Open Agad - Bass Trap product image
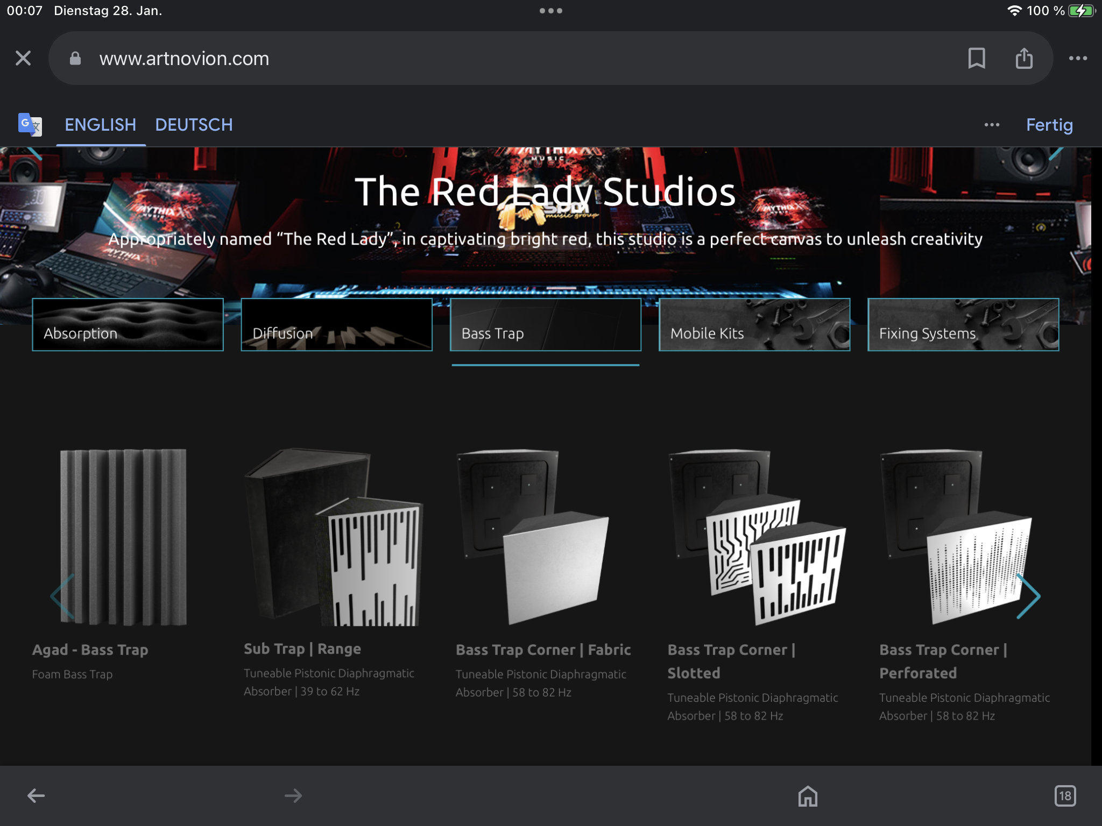1102x826 pixels. [123, 537]
